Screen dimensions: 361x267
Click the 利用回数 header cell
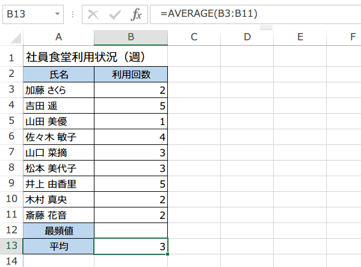131,75
